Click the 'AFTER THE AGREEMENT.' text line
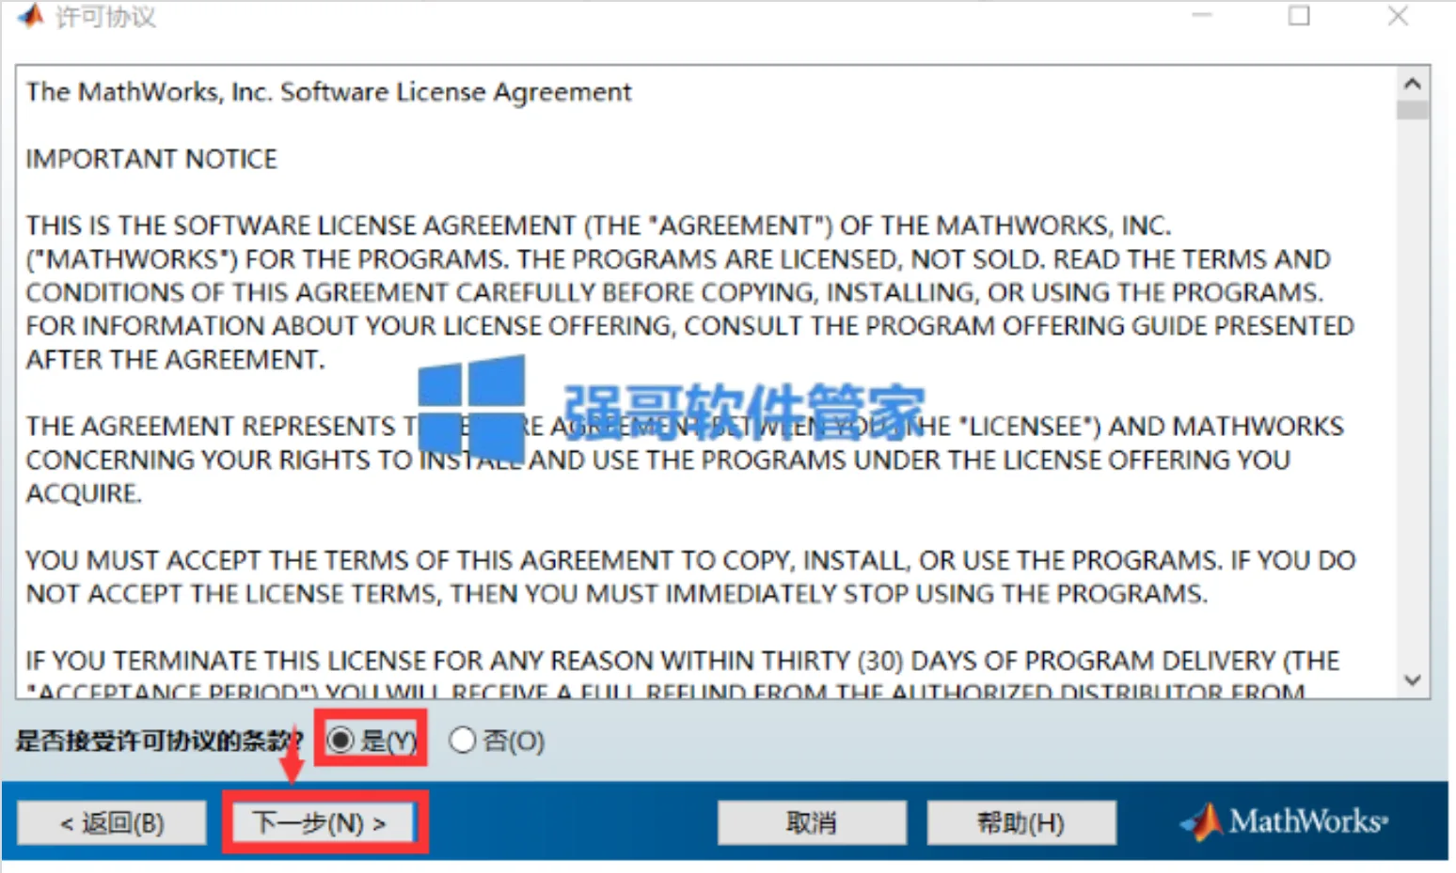 pos(175,359)
